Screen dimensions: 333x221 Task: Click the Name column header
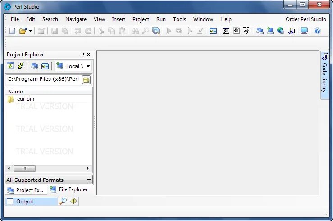coord(49,92)
